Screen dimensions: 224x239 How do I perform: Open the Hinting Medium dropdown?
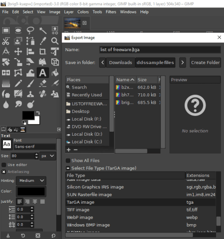click(x=31, y=180)
